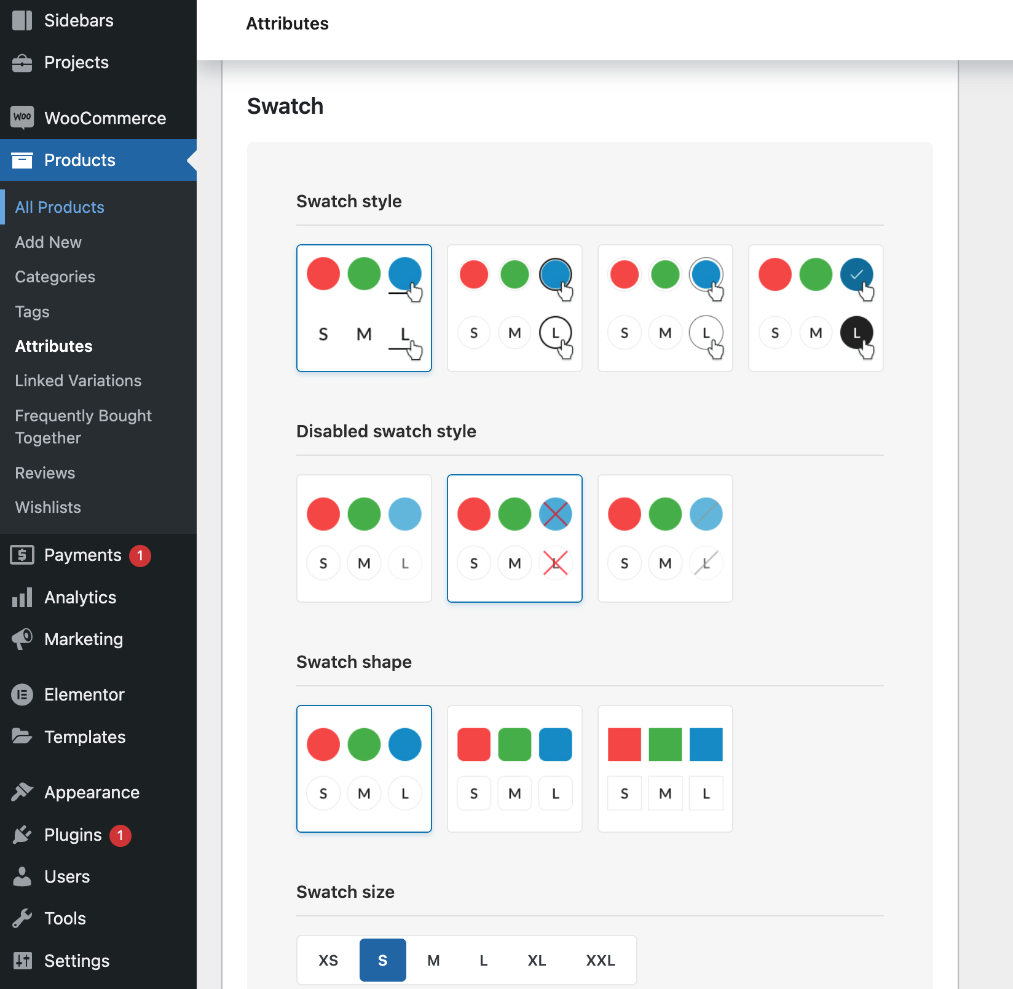The height and width of the screenshot is (989, 1013).
Task: Open the Payments admin menu
Action: 98,555
